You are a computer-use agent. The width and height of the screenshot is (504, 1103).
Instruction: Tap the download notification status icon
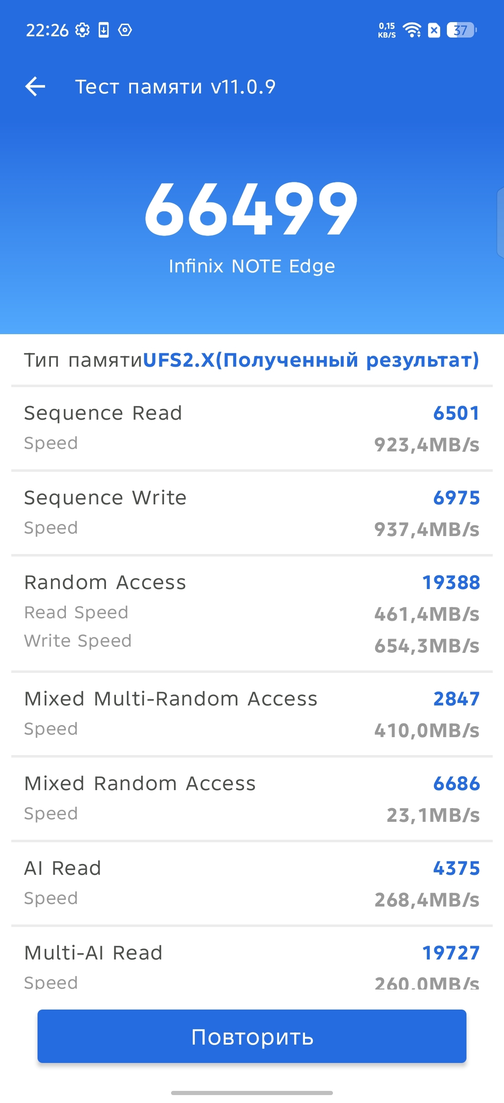tap(103, 30)
